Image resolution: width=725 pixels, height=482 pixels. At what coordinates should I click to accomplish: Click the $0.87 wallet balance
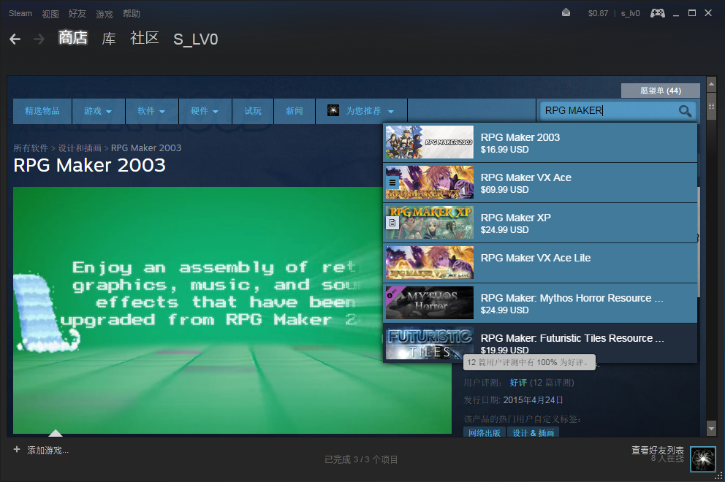[x=598, y=13]
